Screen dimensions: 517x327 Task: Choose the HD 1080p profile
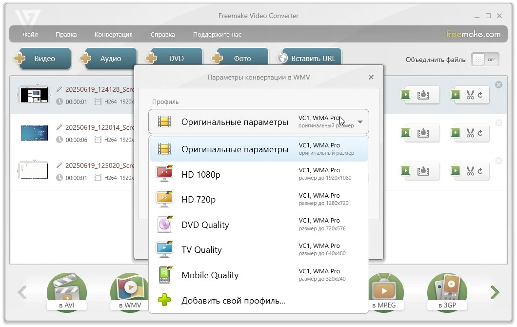(x=258, y=174)
